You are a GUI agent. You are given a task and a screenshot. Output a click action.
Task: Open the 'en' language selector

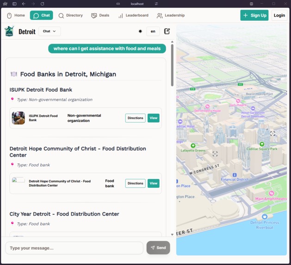click(153, 31)
